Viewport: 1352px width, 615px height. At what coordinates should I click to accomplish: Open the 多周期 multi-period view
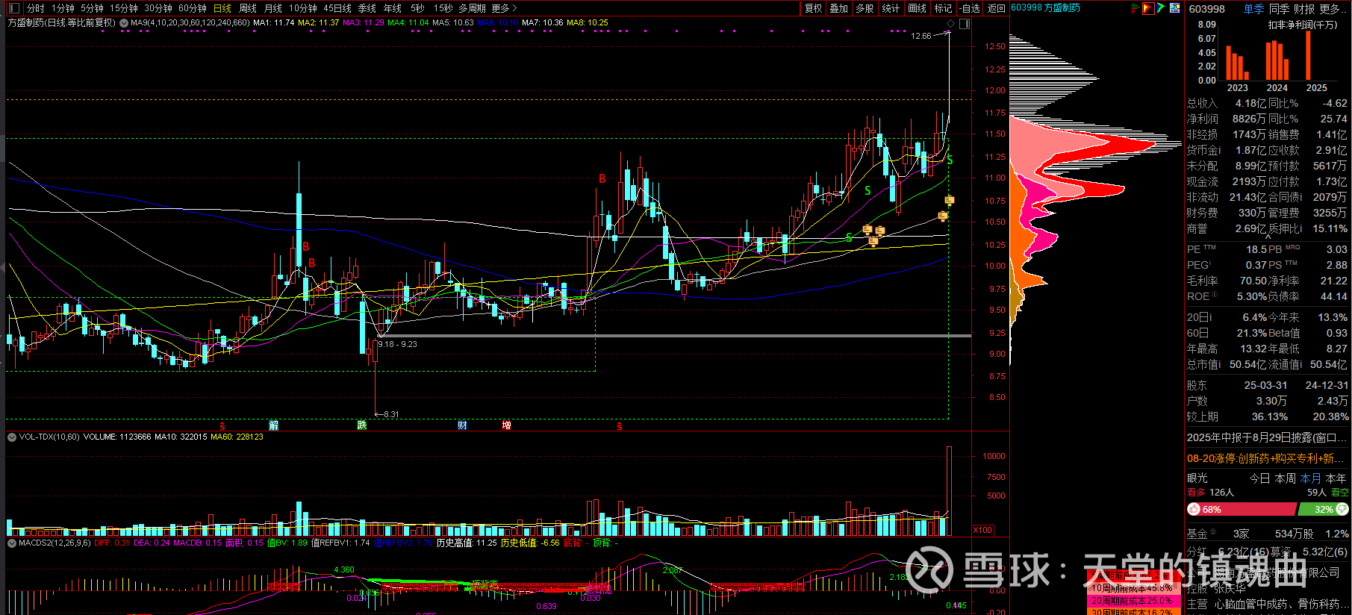click(x=472, y=8)
